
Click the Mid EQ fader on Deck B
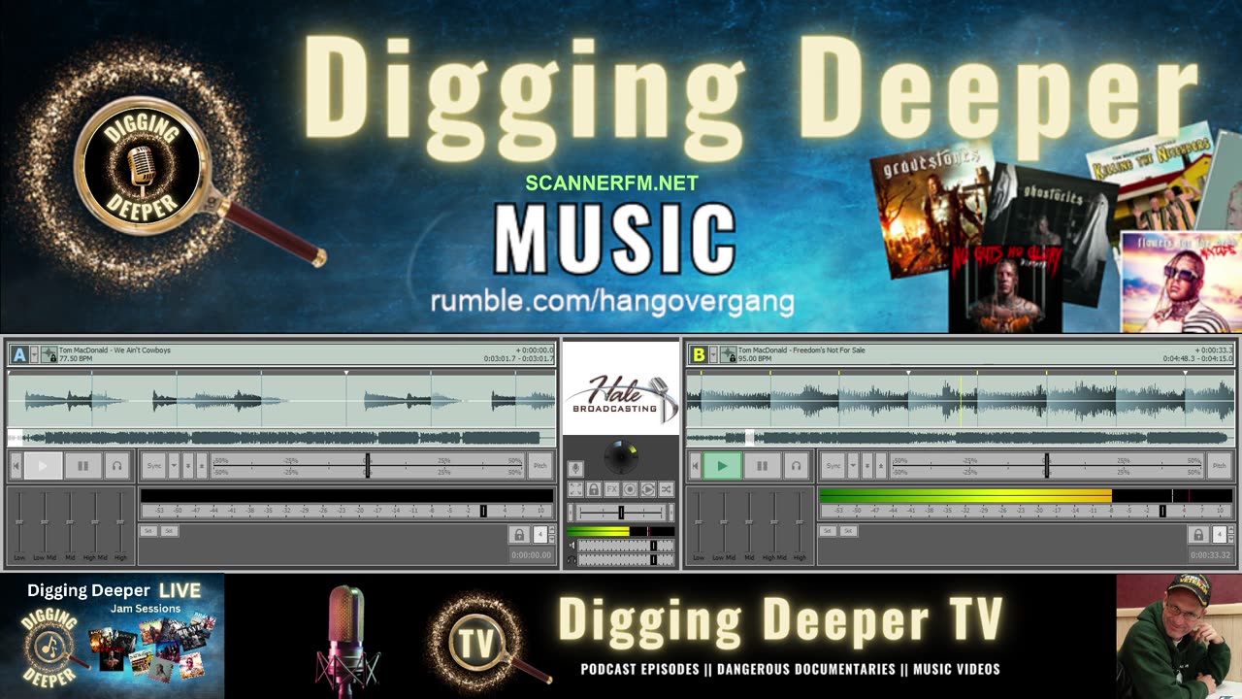(749, 522)
